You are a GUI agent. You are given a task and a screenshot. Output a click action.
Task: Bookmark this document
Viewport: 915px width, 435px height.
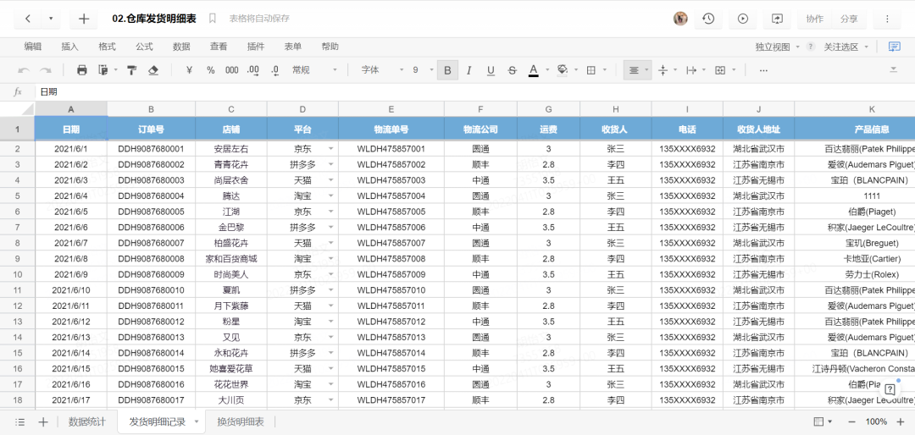point(213,19)
